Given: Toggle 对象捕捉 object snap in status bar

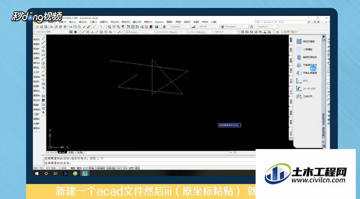Looking at the screenshot, I should pos(100,168).
